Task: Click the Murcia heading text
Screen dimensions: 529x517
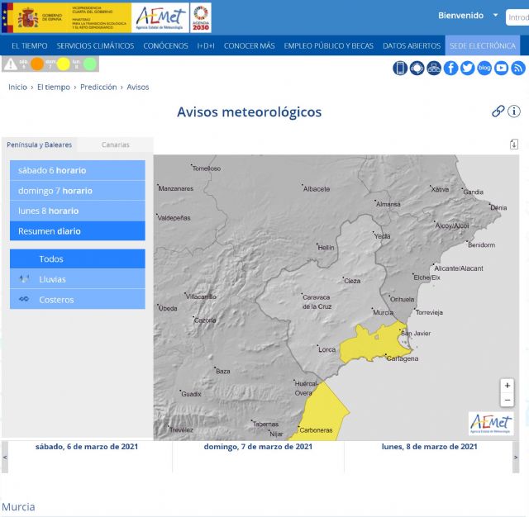Action: pyautogui.click(x=18, y=507)
